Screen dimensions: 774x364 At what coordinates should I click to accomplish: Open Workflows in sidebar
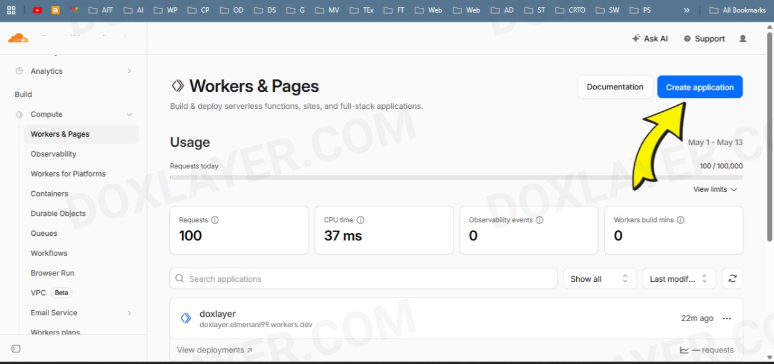(x=49, y=253)
